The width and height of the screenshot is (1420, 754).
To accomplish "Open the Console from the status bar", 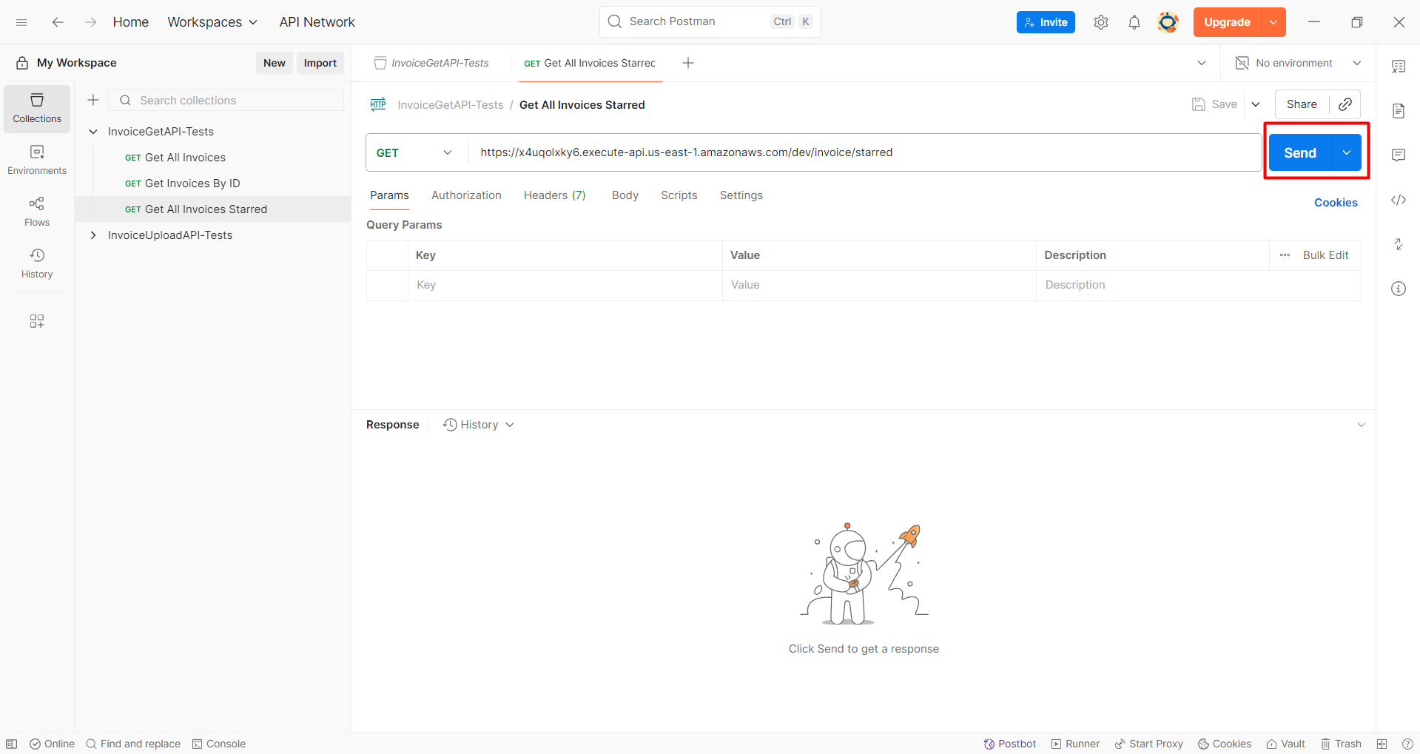I will [x=218, y=744].
